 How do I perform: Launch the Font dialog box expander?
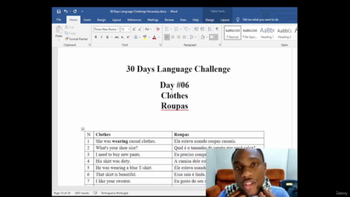(x=160, y=45)
